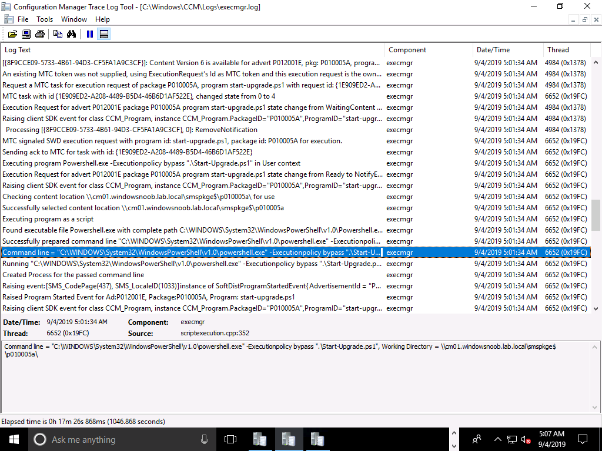
Task: Click the Open on Server toolbar icon
Action: click(26, 34)
